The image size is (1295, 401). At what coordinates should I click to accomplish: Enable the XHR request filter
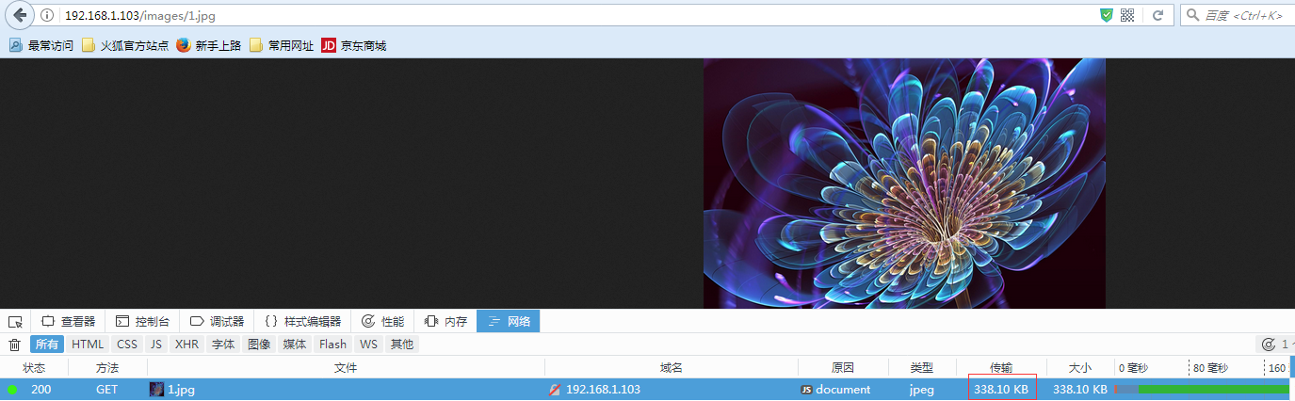click(186, 345)
